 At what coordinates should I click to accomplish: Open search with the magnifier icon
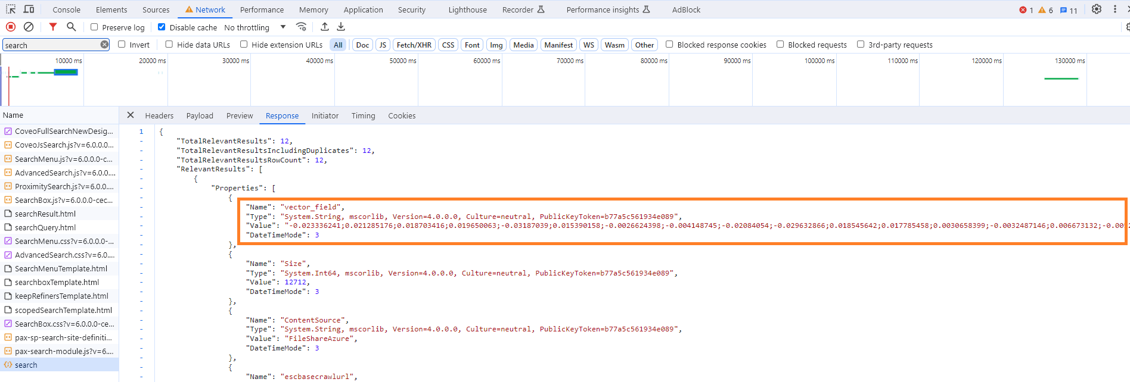pyautogui.click(x=72, y=27)
